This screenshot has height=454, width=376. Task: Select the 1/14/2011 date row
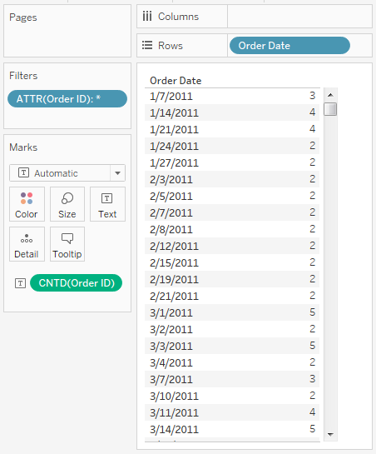[x=232, y=112]
